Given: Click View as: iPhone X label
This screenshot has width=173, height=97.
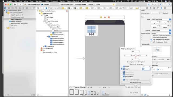Looking at the screenshot, I should (83, 87).
